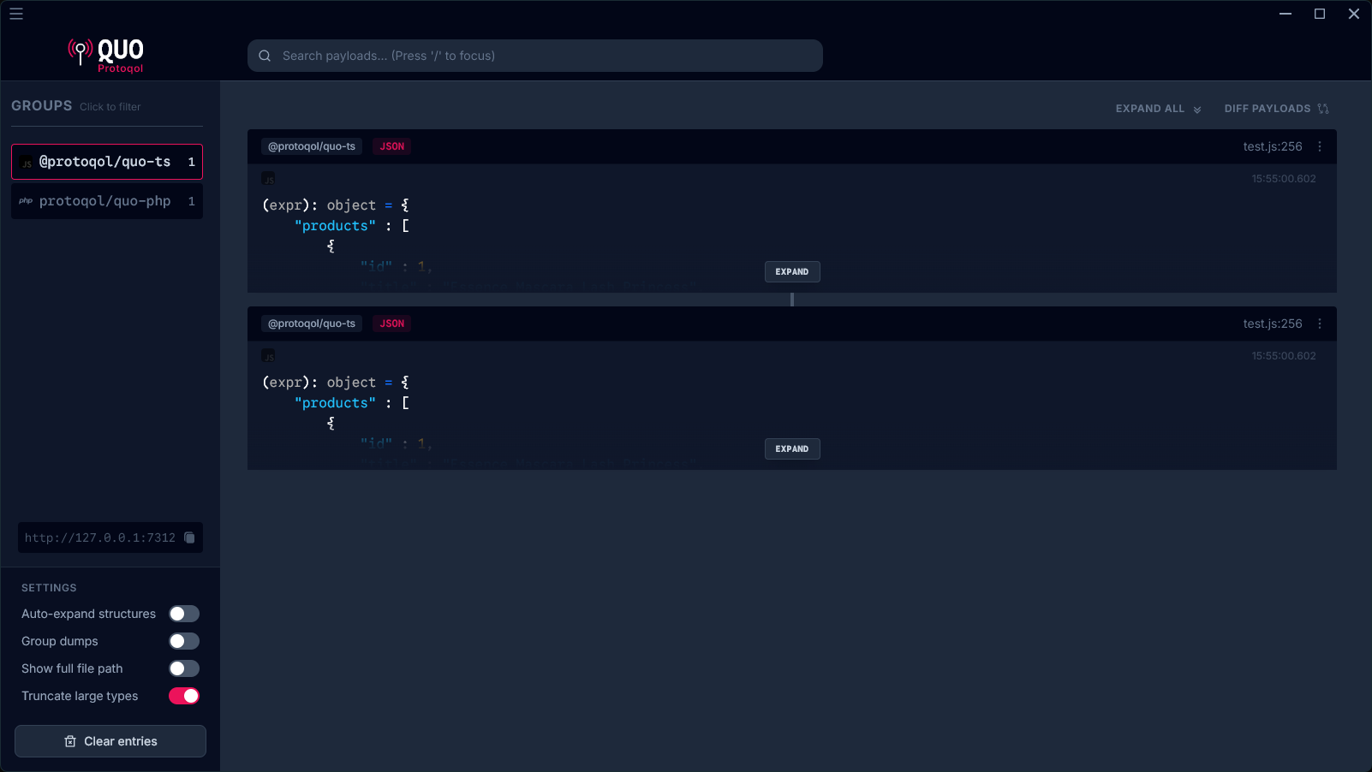Click the first payload's "products" key
Screen dimensions: 1372x772
pyautogui.click(x=335, y=226)
